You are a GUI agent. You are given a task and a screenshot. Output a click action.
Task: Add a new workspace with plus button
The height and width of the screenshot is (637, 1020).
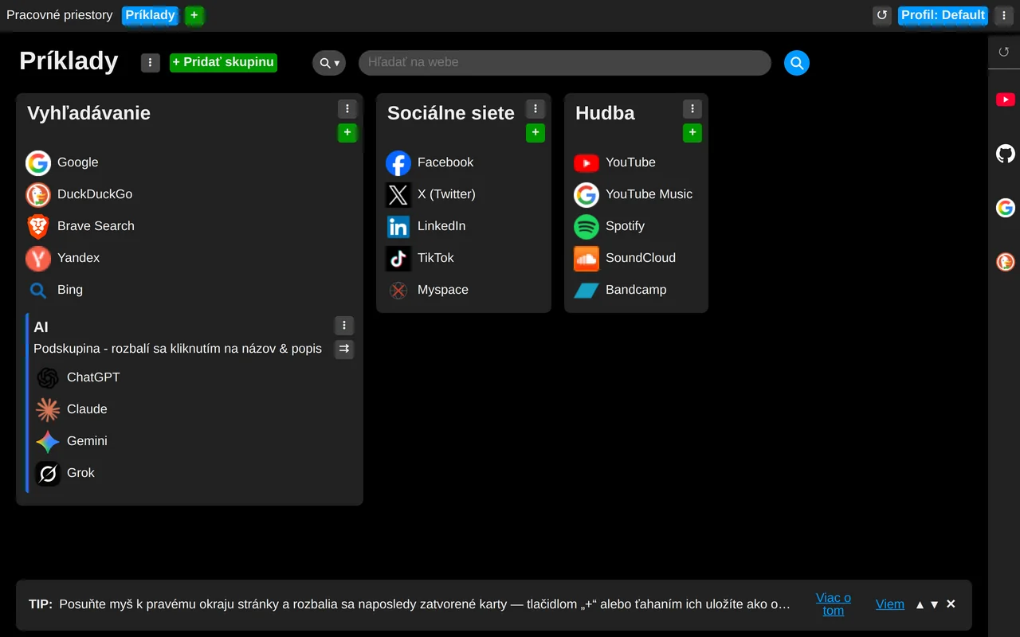pyautogui.click(x=194, y=15)
